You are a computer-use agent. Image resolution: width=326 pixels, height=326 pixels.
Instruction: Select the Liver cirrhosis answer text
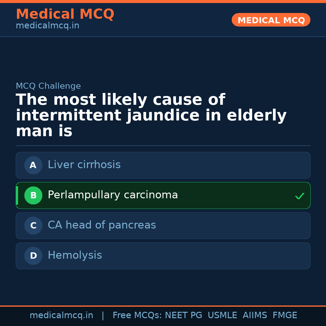[84, 165]
